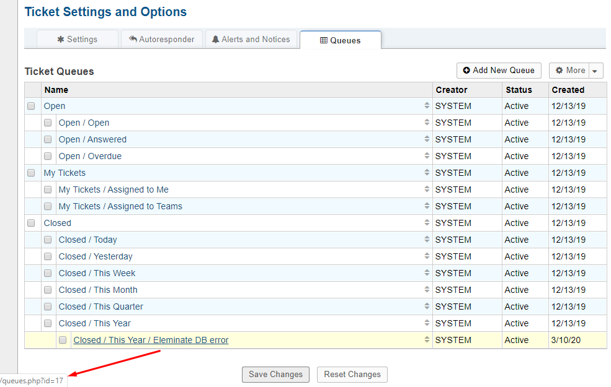Open the Closed / Today queue link
The width and height of the screenshot is (611, 387).
point(87,240)
